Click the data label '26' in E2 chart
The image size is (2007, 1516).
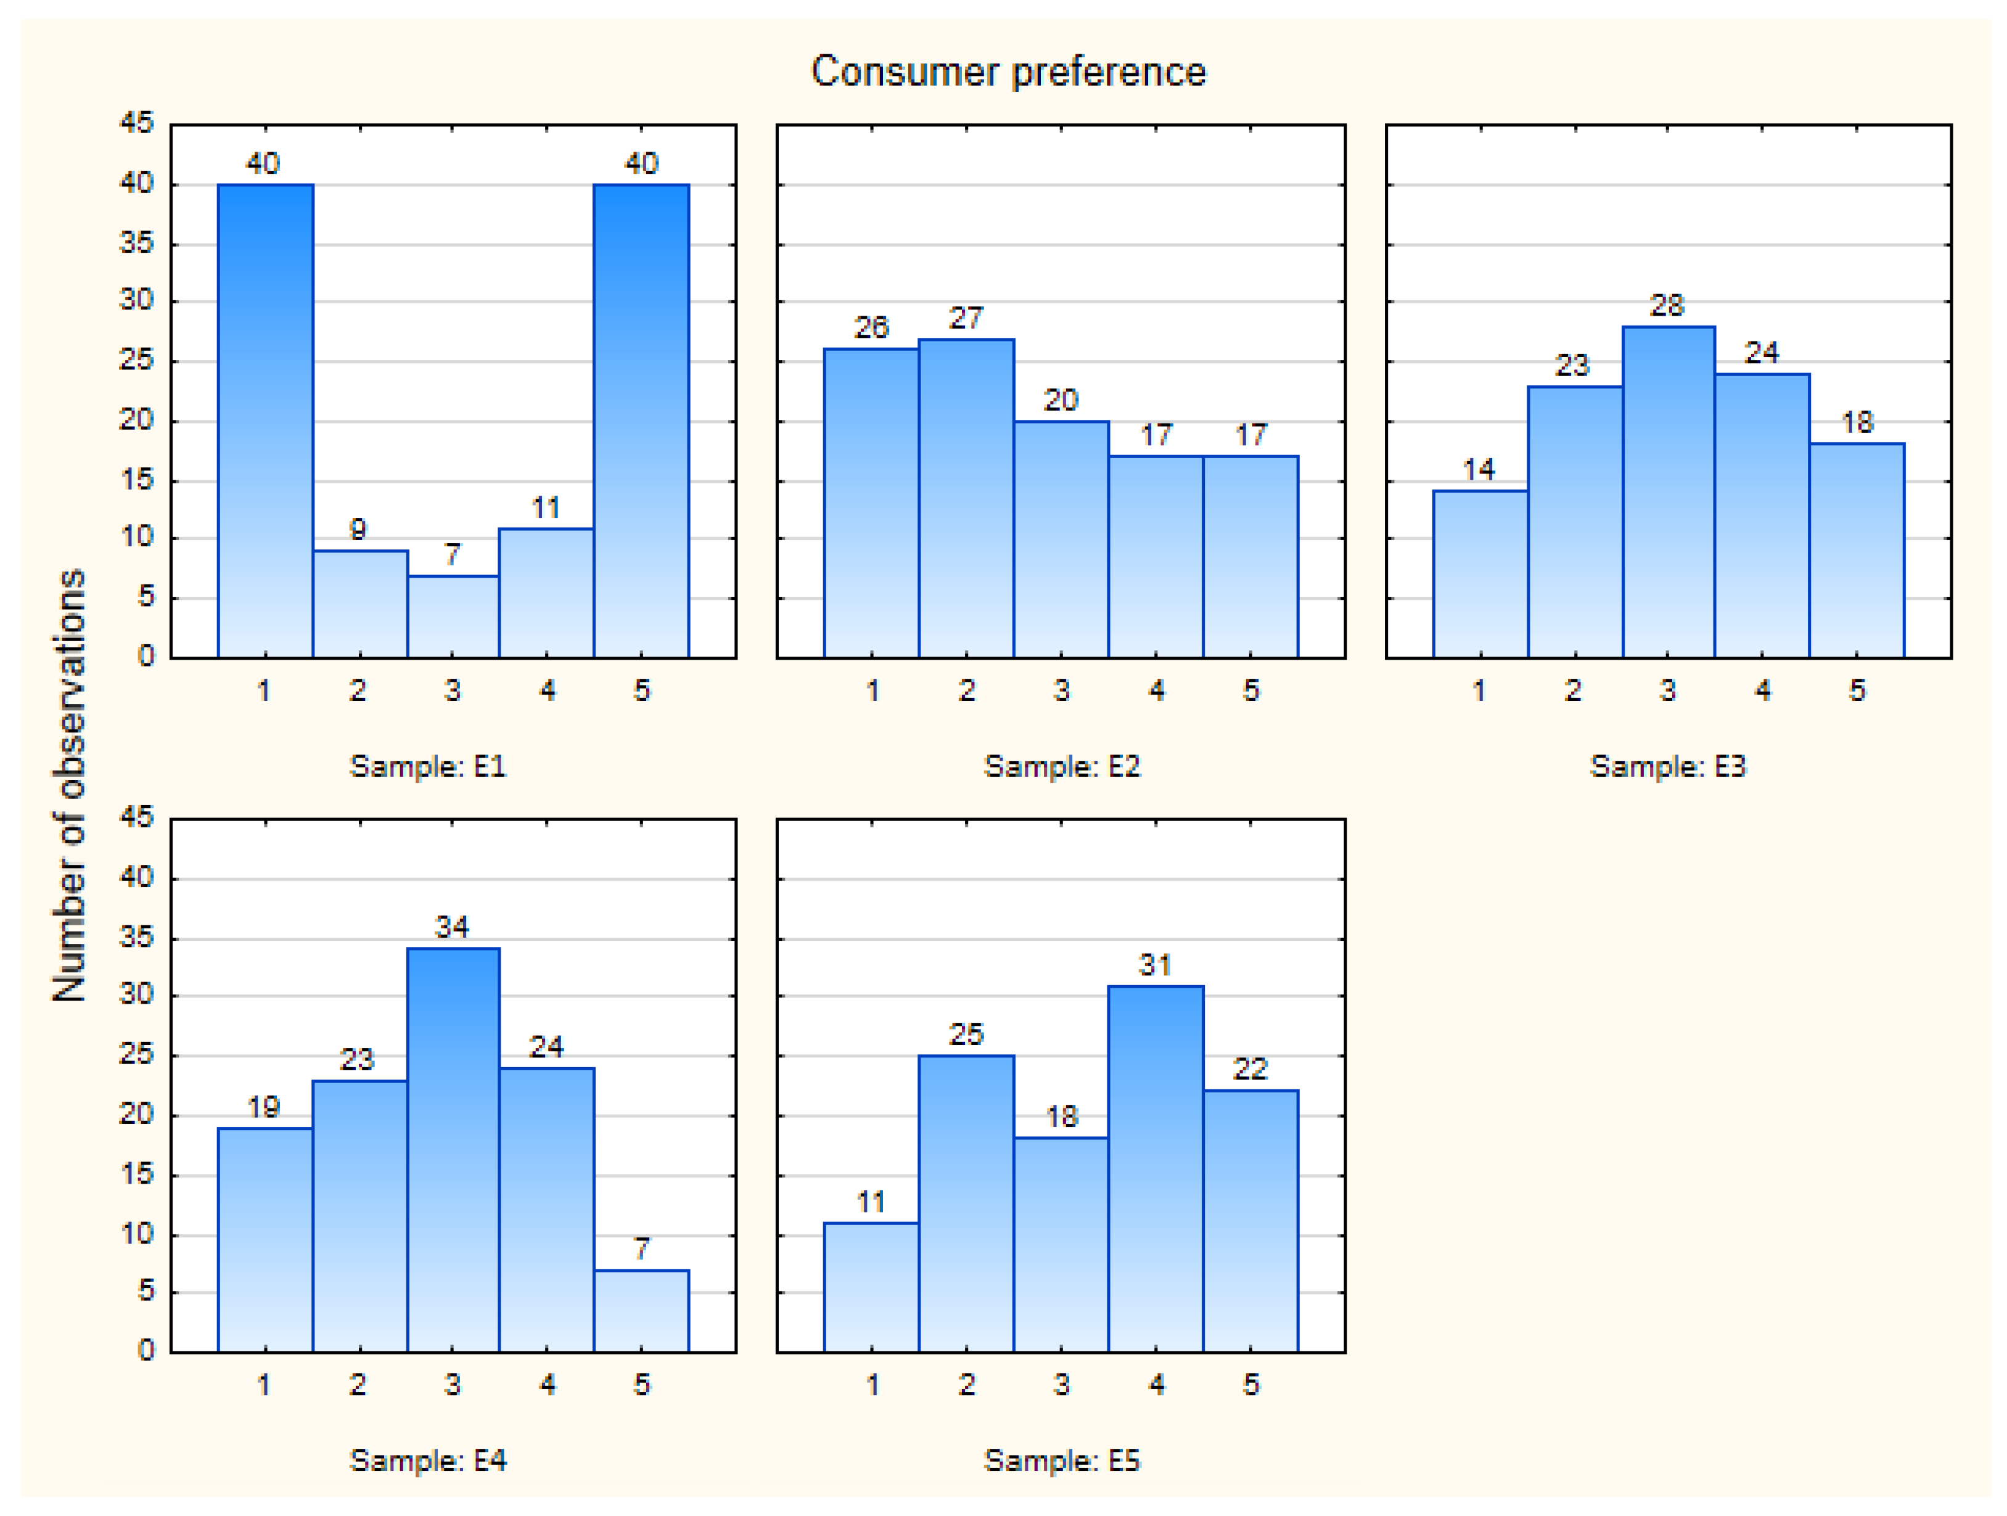pos(871,327)
